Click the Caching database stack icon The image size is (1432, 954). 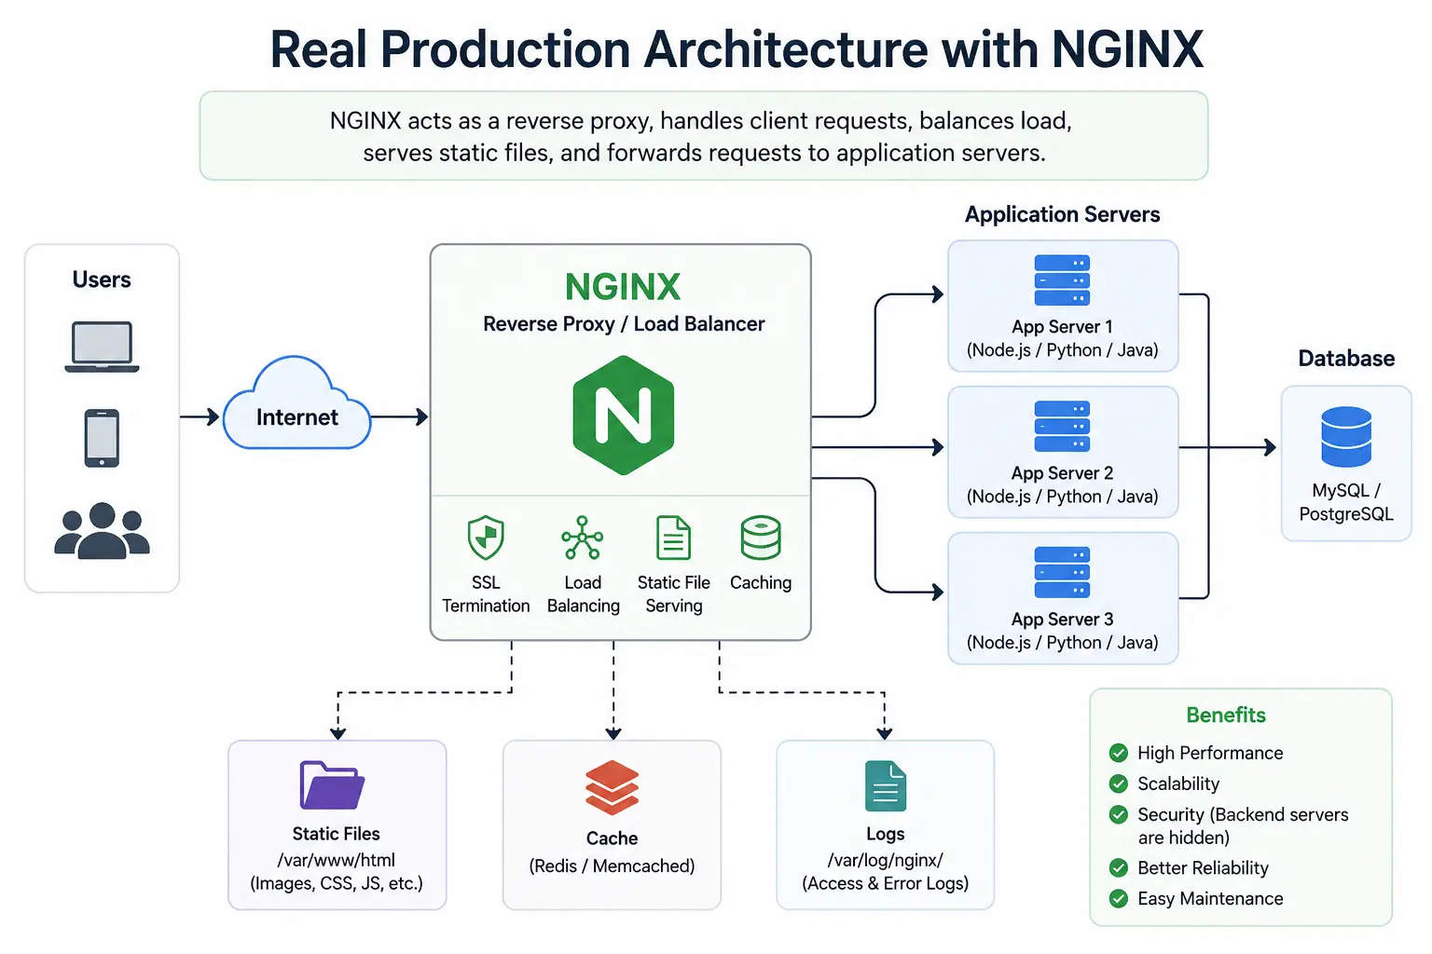pos(761,538)
